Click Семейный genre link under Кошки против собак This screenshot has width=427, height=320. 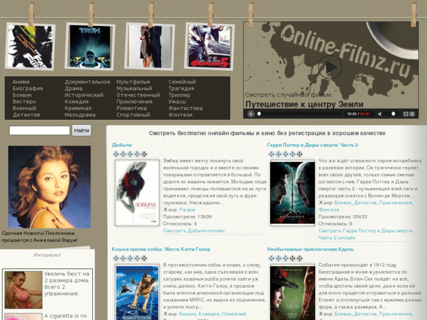point(234,314)
